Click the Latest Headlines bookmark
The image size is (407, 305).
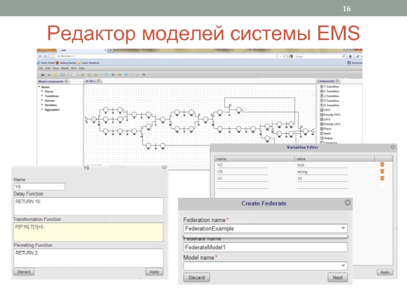tap(88, 63)
